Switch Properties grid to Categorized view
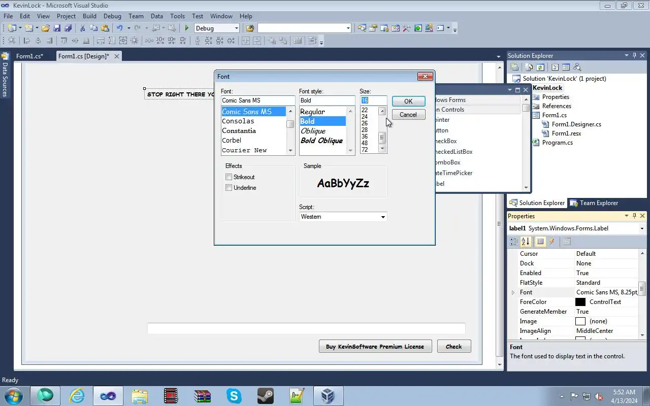The image size is (650, 406). pyautogui.click(x=514, y=242)
